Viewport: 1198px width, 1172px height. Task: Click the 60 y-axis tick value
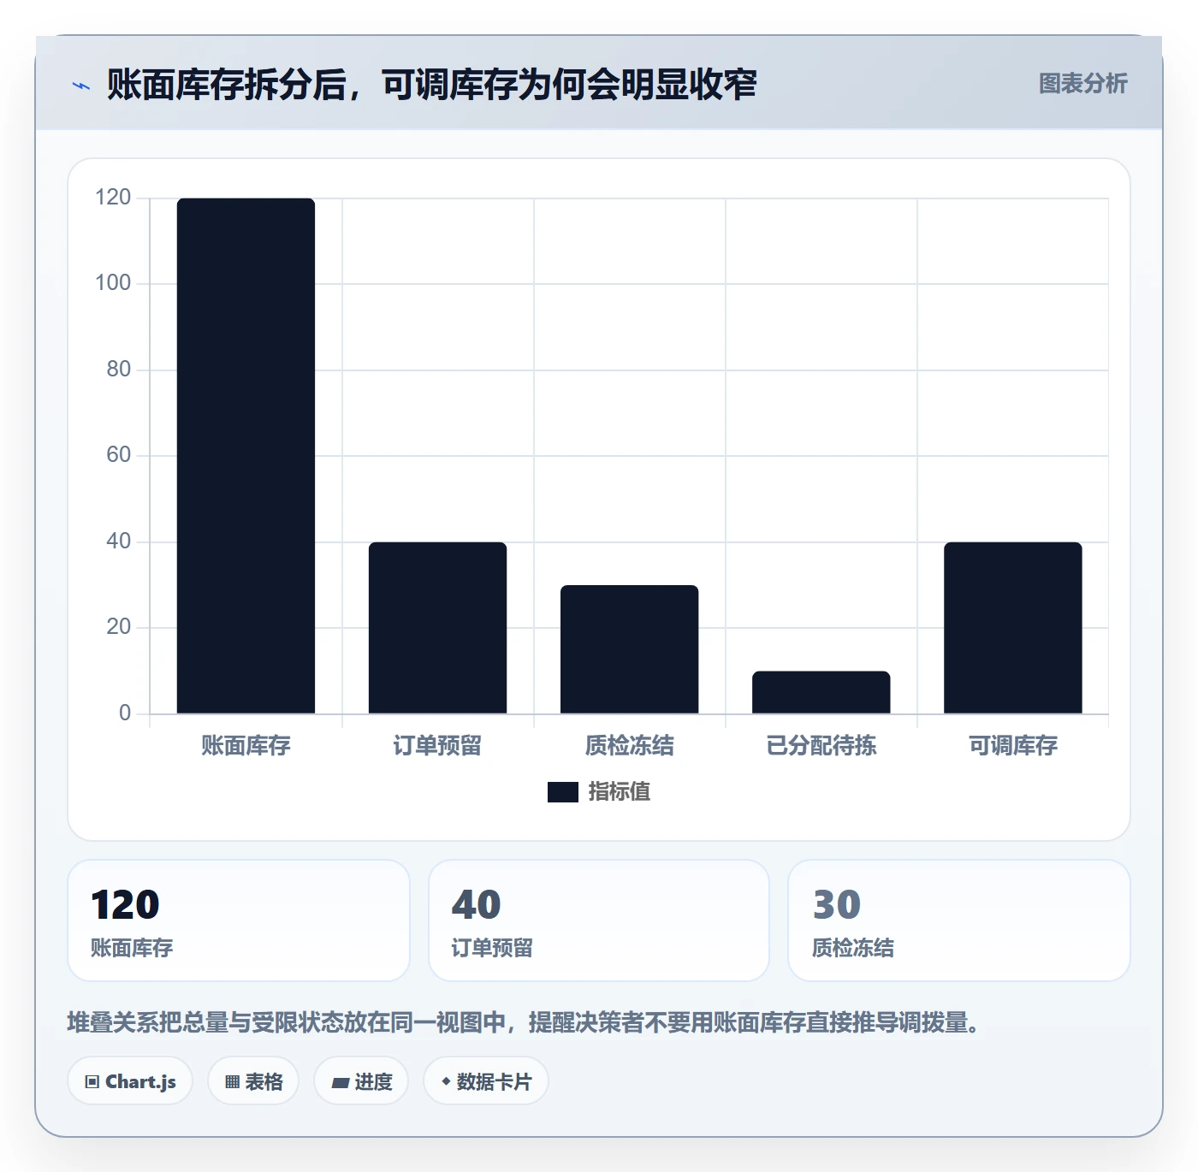tap(119, 455)
